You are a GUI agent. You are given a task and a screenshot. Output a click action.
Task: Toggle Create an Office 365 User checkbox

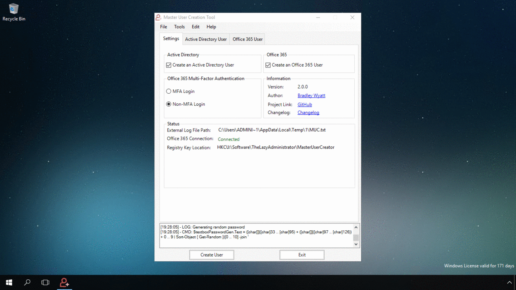click(268, 65)
